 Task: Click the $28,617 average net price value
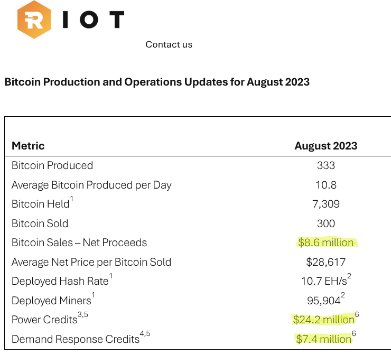(x=326, y=262)
